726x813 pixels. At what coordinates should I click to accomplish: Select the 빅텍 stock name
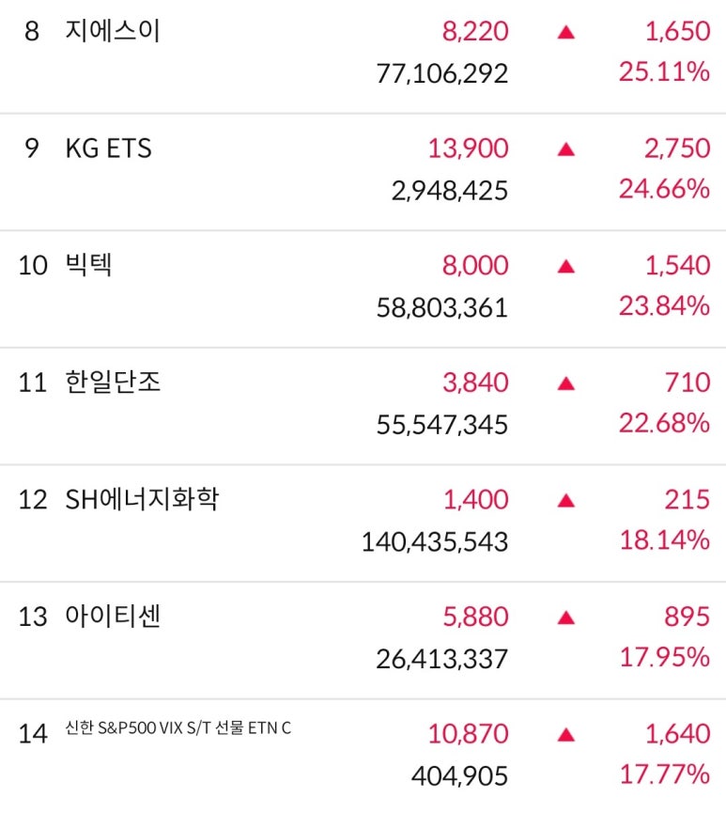[88, 264]
